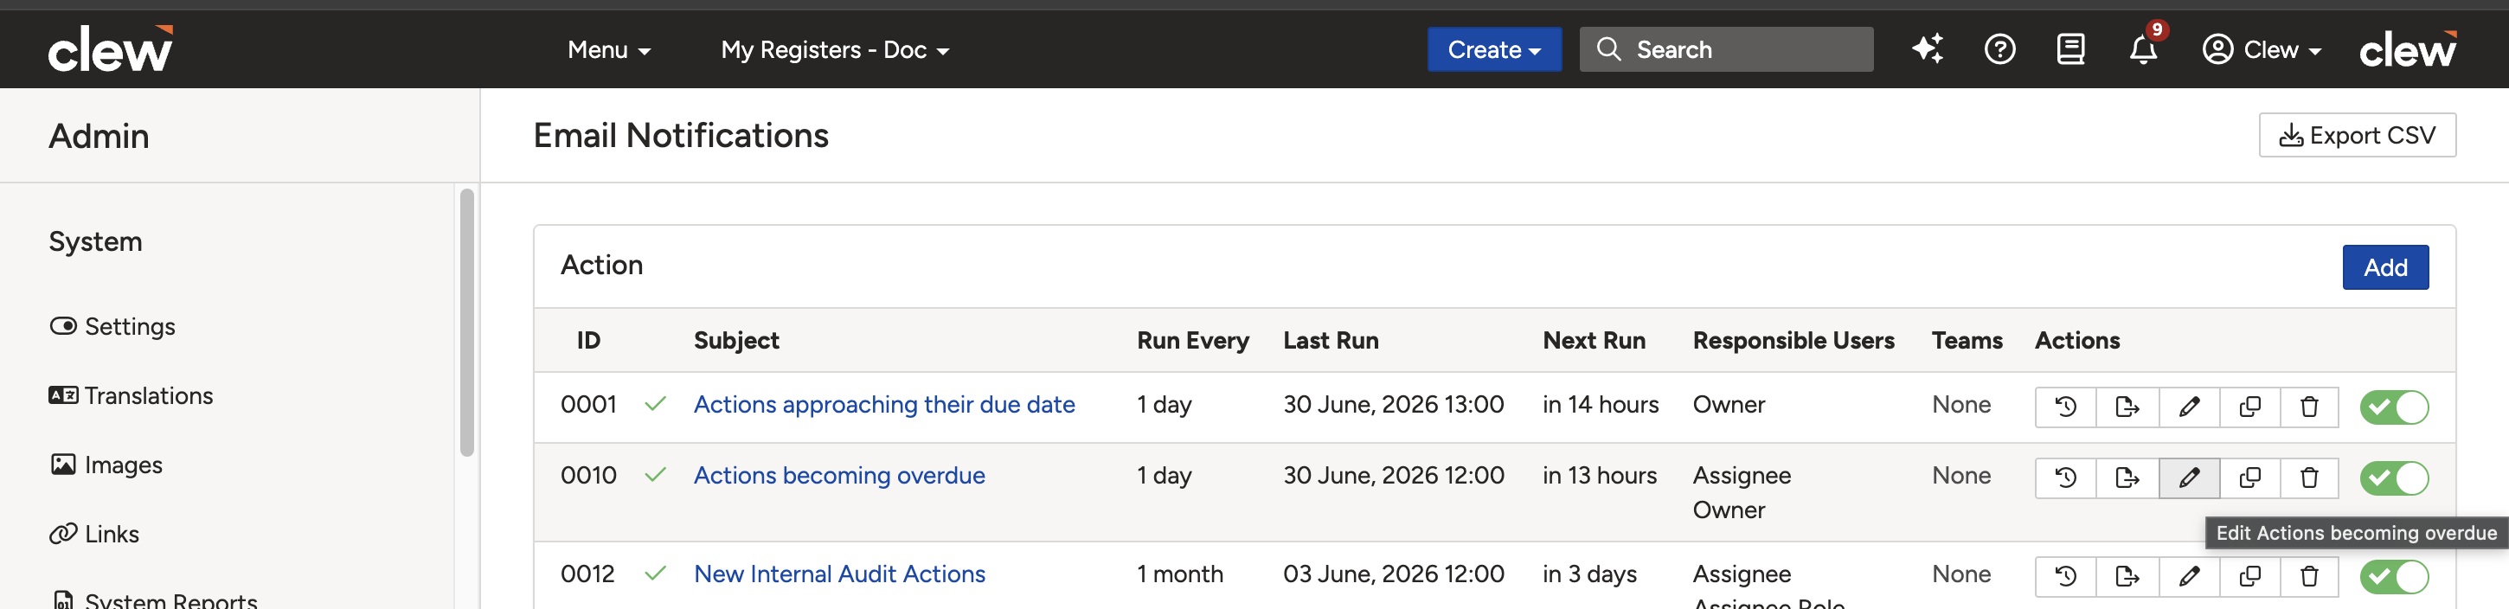Click send-now icon for Actions becoming overdue

[2127, 478]
